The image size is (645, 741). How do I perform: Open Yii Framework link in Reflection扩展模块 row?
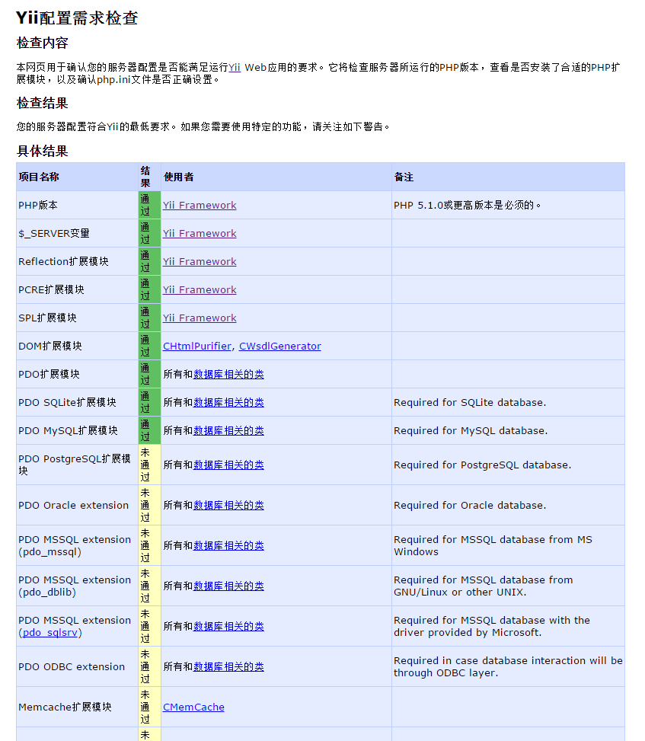(200, 261)
